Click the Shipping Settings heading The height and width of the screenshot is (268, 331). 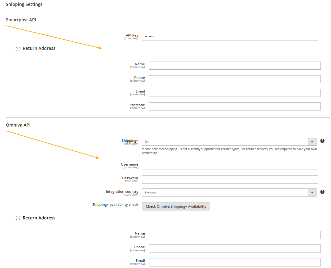pos(24,4)
